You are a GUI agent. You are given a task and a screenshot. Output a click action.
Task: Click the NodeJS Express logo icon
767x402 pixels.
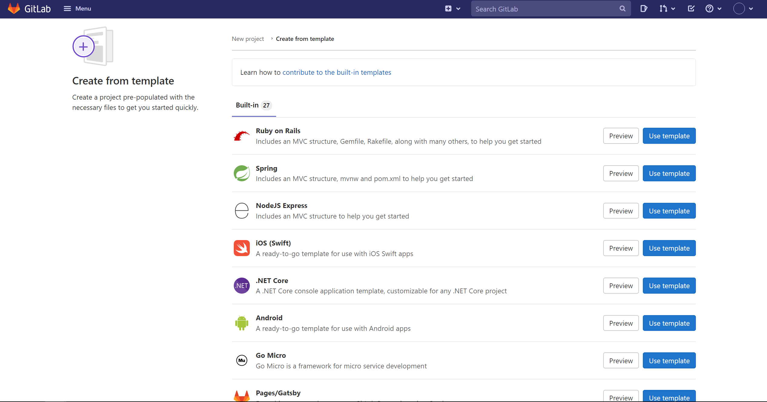pos(242,211)
